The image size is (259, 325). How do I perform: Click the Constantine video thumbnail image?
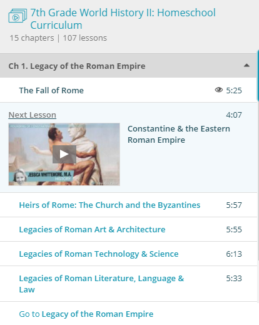pyautogui.click(x=64, y=154)
